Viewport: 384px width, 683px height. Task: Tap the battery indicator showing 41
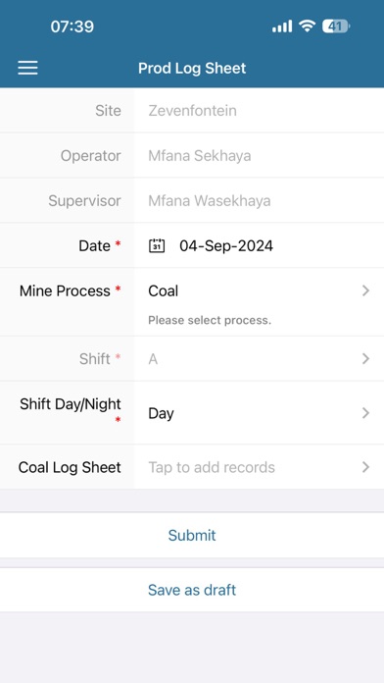click(336, 26)
